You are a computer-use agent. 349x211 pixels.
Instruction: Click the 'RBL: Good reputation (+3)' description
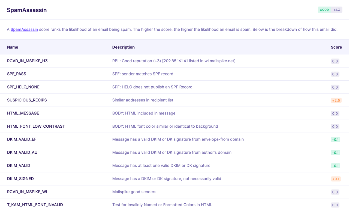[174, 61]
